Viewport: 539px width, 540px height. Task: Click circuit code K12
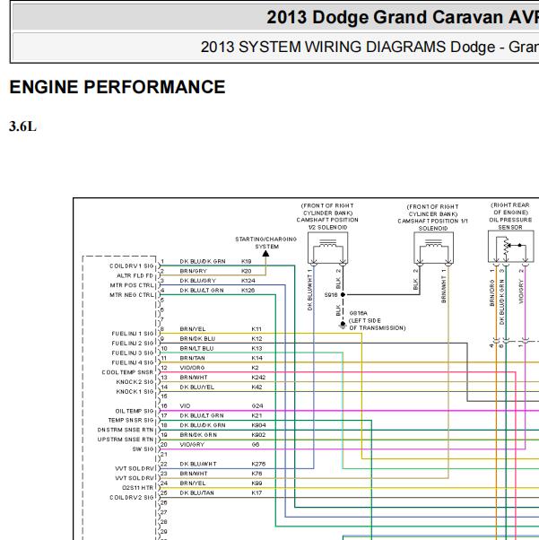click(x=256, y=338)
